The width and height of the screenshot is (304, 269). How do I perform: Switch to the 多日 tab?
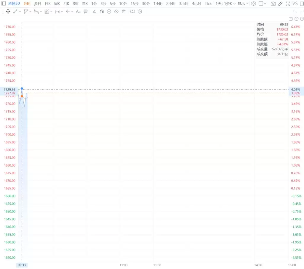click(x=38, y=4)
